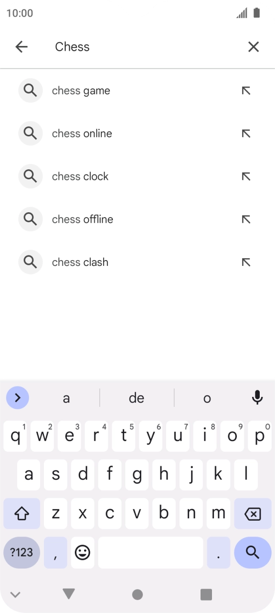Screen dimensions: 275x613
Task: Tap the fill-in arrow next to chess clash
Action: pos(246,262)
